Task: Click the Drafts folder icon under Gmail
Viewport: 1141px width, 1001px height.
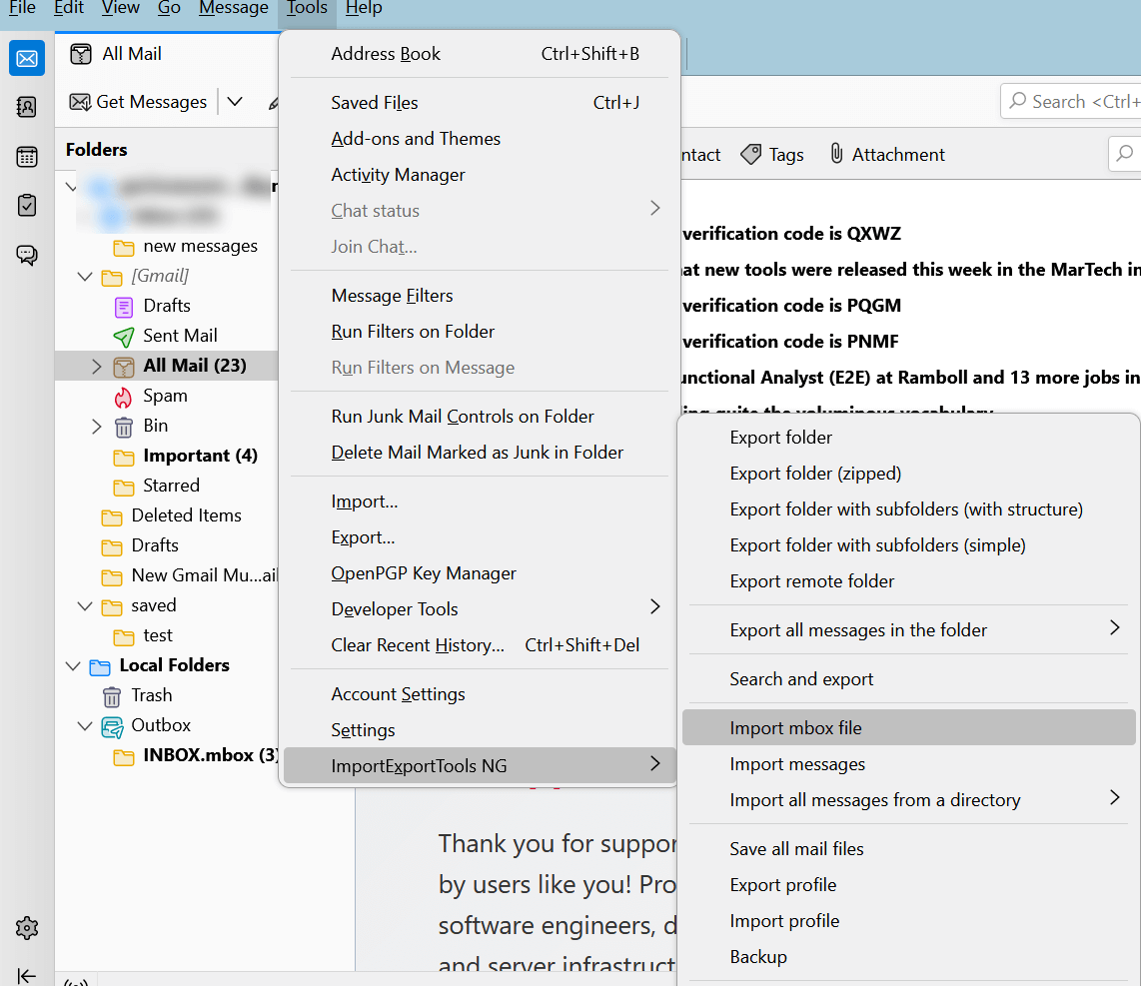Action: point(124,307)
